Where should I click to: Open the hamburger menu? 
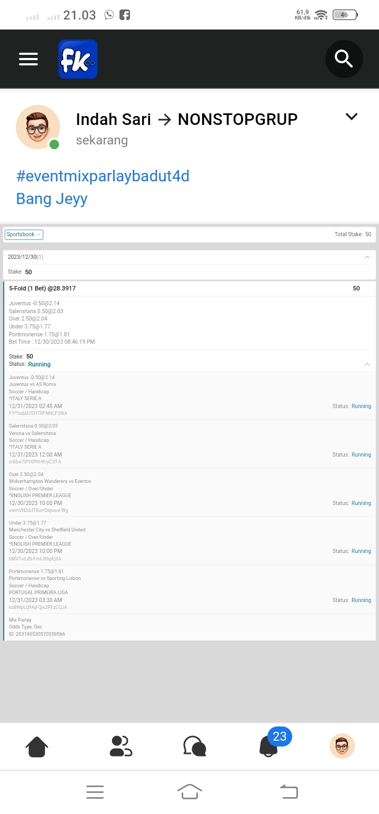click(28, 59)
